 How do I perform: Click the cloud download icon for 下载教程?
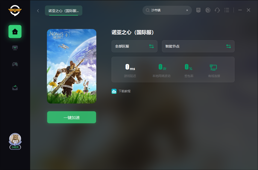coord(114,91)
